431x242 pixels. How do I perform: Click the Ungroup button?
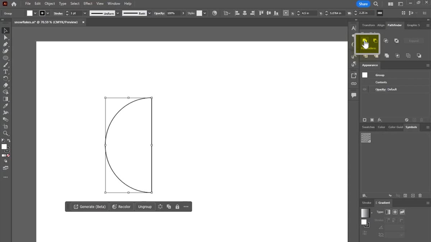tap(145, 207)
